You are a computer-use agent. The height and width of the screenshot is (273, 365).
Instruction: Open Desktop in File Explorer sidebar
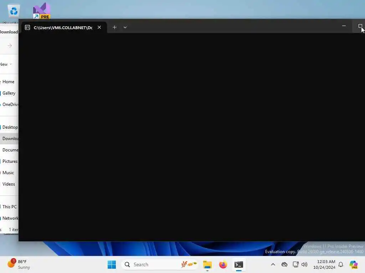tap(10, 127)
